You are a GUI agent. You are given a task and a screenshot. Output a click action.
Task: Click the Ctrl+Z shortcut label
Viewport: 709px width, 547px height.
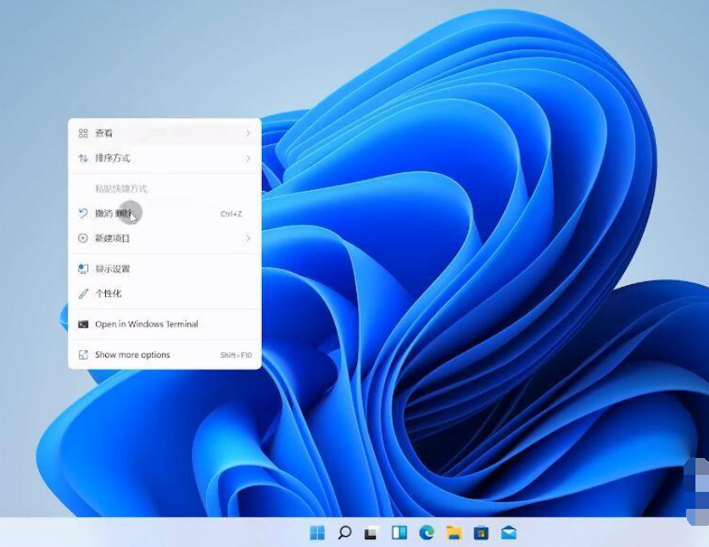tap(231, 214)
